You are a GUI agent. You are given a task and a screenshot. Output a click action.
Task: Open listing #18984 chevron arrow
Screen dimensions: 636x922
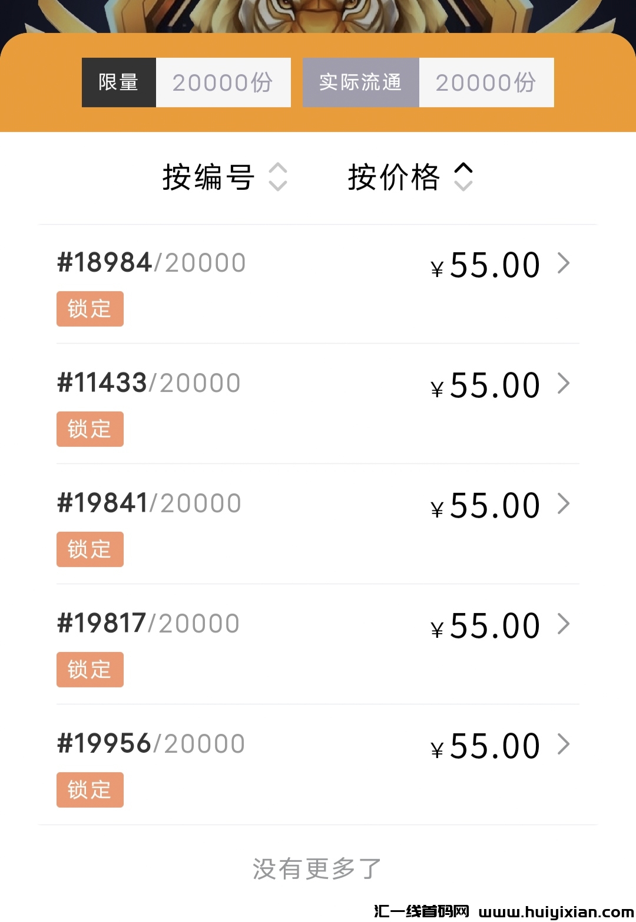click(x=564, y=264)
